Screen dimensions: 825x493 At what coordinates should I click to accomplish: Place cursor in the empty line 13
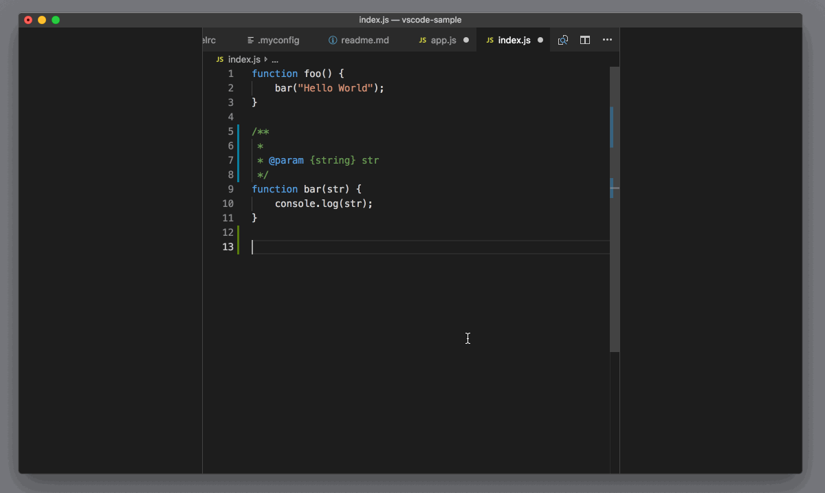pyautogui.click(x=430, y=247)
